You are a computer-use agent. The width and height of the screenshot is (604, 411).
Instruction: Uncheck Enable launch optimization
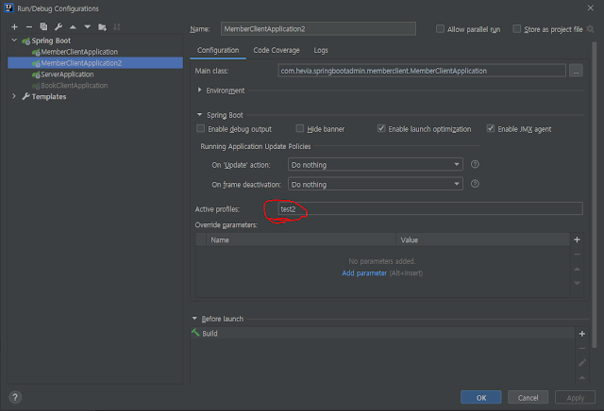[381, 128]
